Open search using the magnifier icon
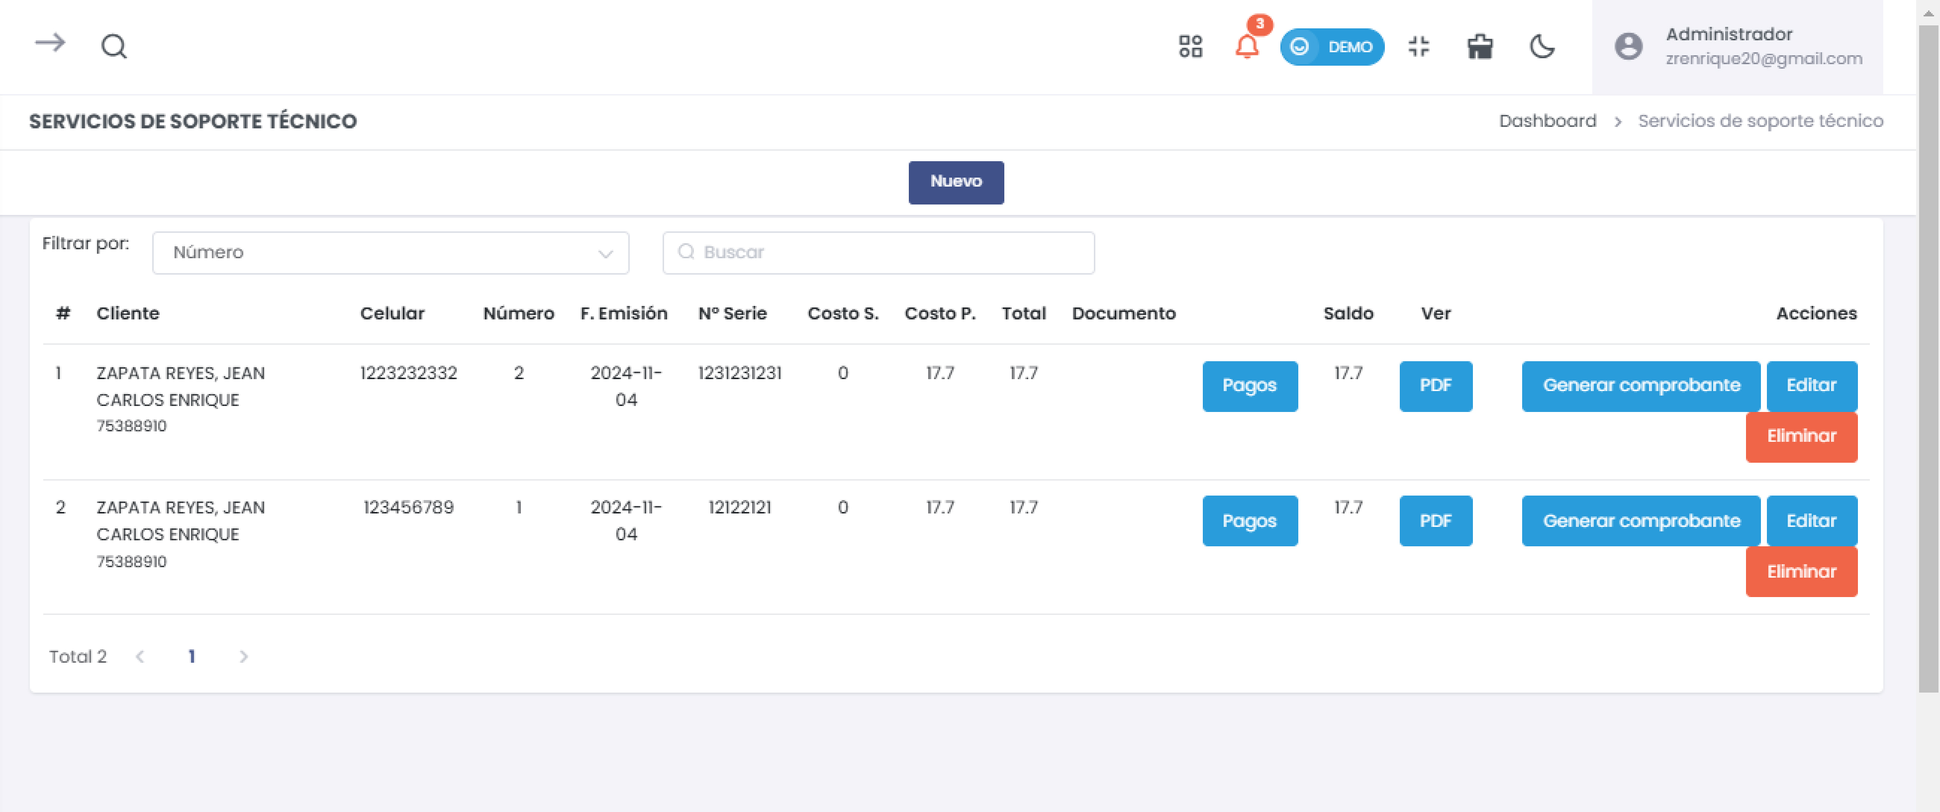 (x=114, y=47)
